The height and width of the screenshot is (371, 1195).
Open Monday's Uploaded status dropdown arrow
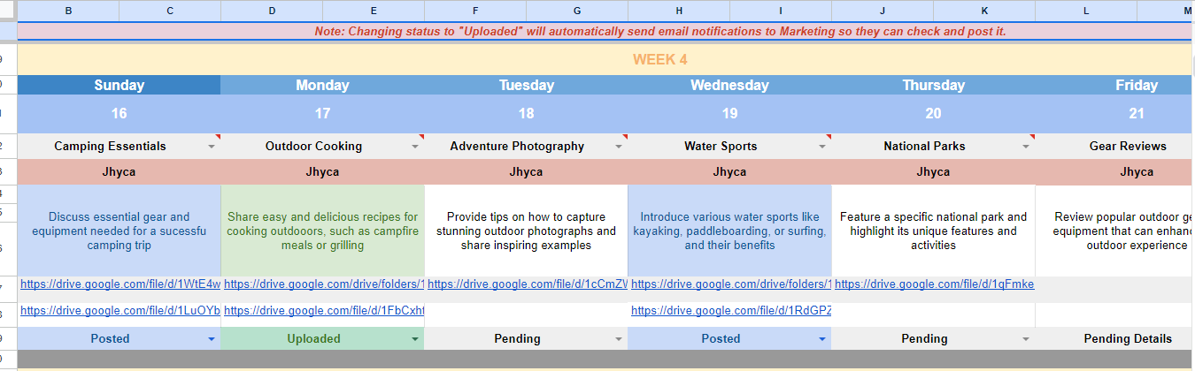click(415, 339)
